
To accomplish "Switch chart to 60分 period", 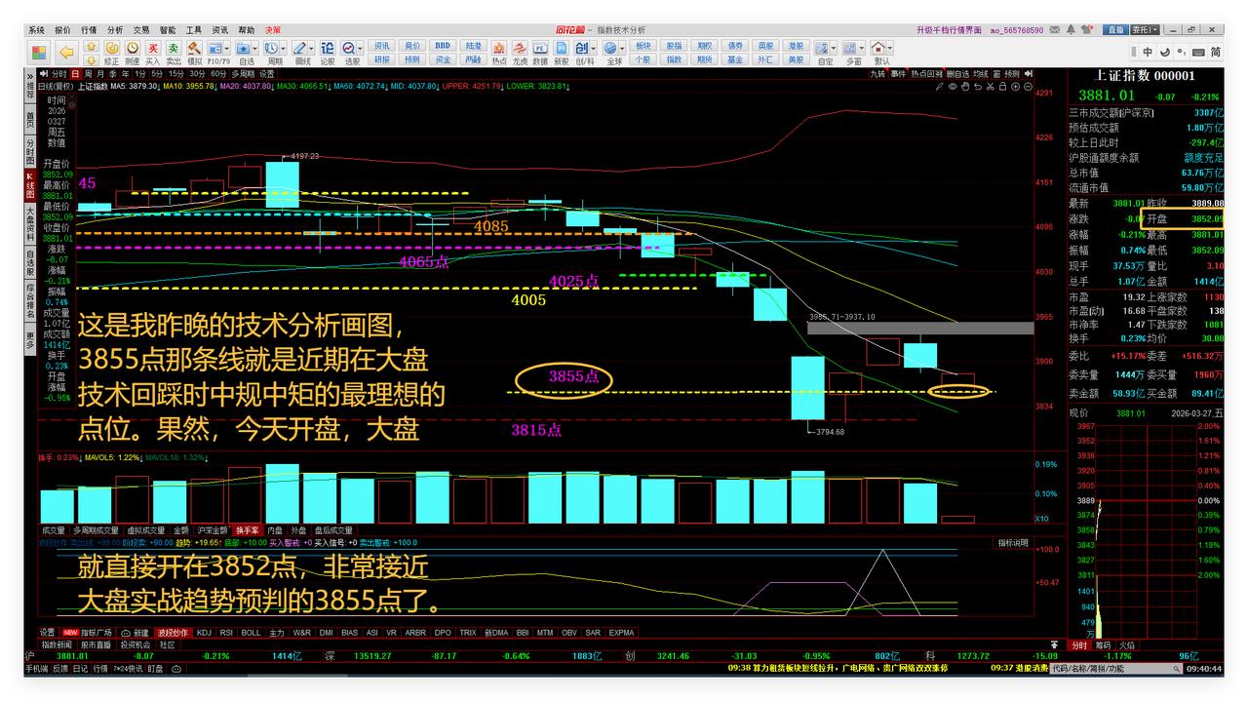I will point(218,74).
